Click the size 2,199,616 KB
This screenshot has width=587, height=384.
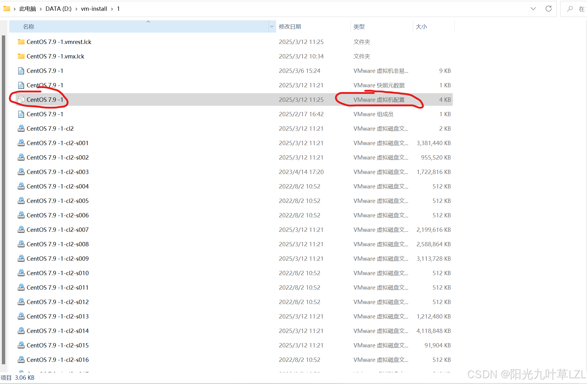[434, 230]
